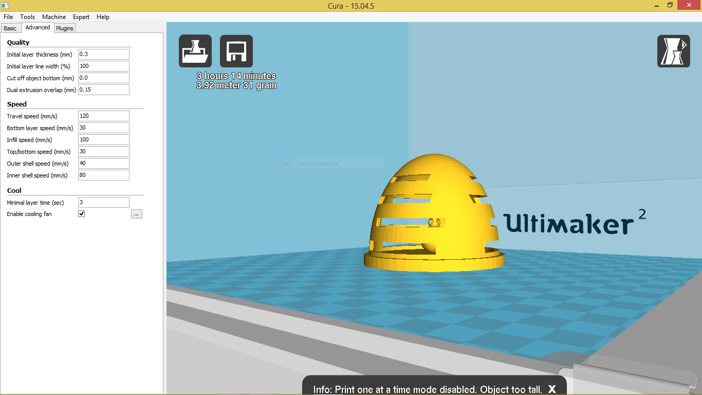The height and width of the screenshot is (395, 702).
Task: Open cooling fan extra settings button
Action: tap(137, 214)
